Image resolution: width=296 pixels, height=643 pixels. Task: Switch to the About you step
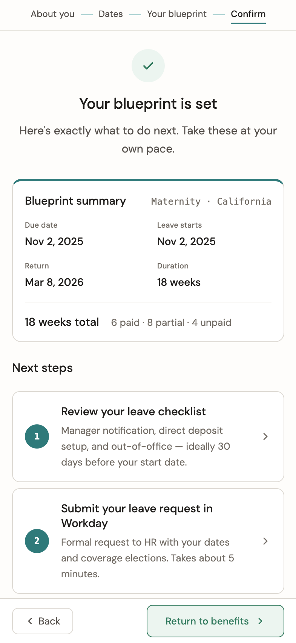coord(52,14)
